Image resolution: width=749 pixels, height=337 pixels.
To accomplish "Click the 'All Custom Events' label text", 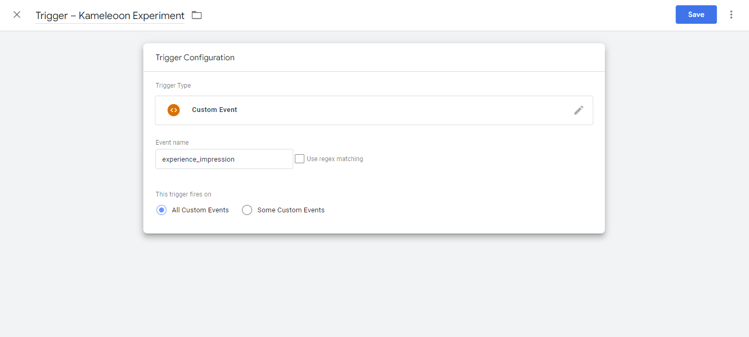I will point(200,210).
